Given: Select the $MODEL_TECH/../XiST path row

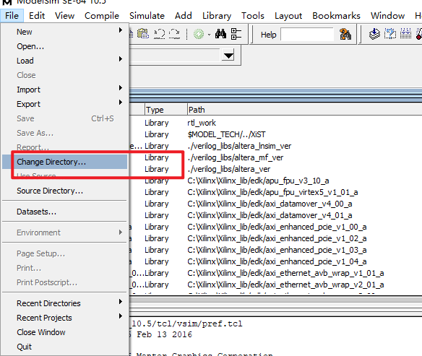Looking at the screenshot, I should (226, 134).
